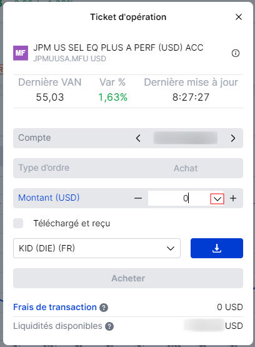255x347 pixels.
Task: Switch to next account with right chevron
Action: coord(233,138)
